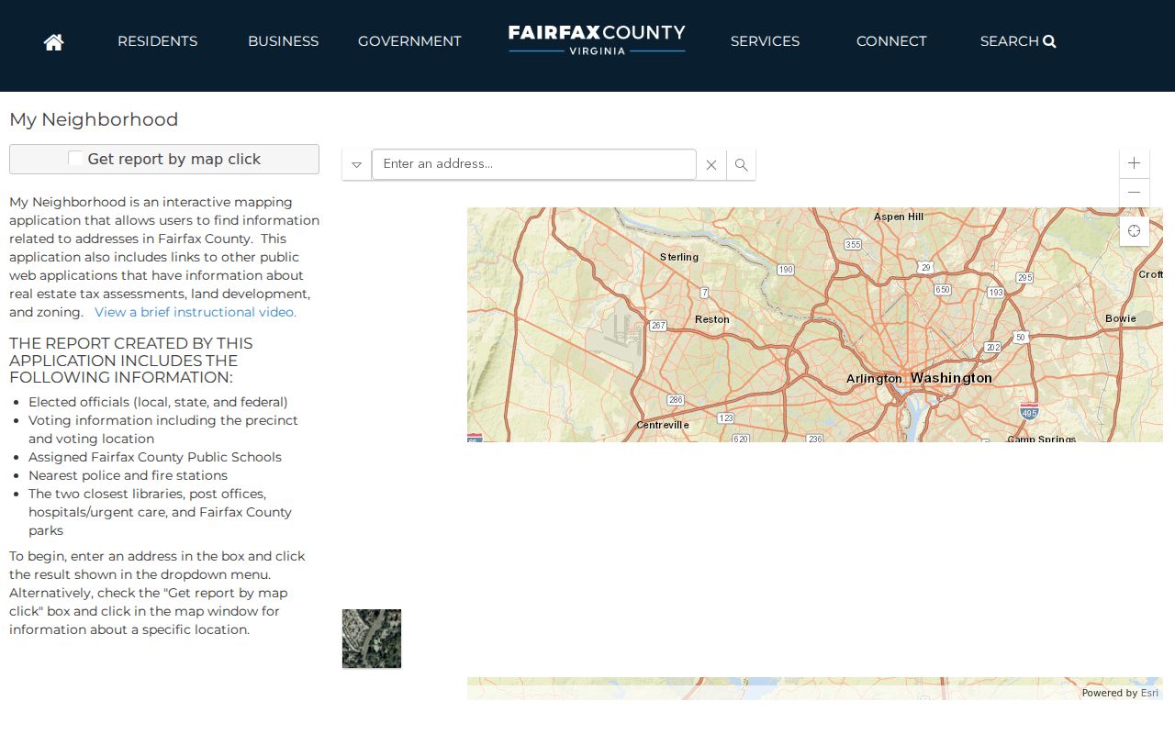The height and width of the screenshot is (734, 1175).
Task: Click Sterling label on the map
Action: pos(679,257)
